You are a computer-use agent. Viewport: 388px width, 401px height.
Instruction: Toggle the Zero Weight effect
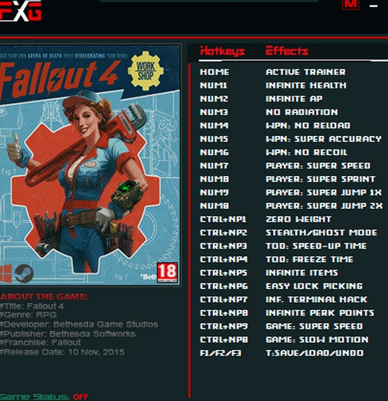pos(298,219)
